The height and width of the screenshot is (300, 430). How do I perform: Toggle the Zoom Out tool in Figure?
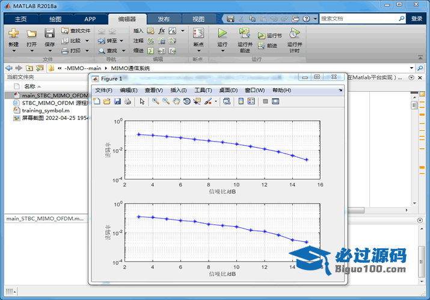[x=165, y=101]
